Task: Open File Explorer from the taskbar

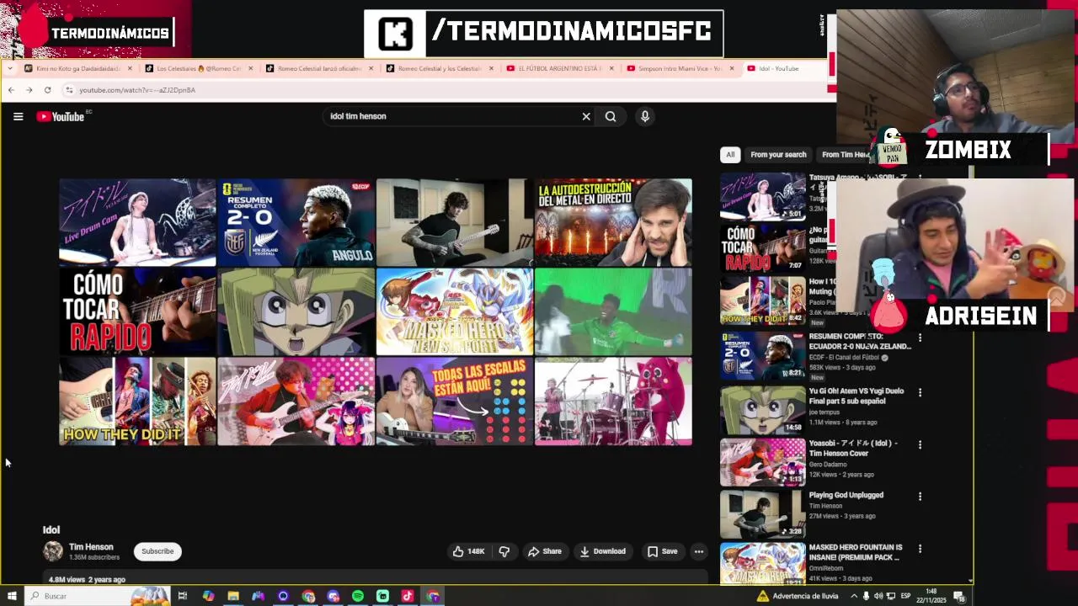Action: coord(233,596)
